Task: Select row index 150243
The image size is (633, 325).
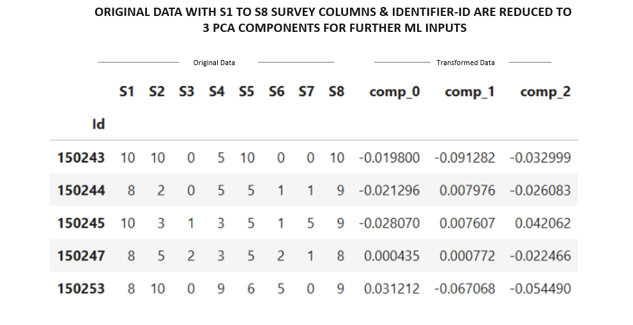Action: point(80,158)
